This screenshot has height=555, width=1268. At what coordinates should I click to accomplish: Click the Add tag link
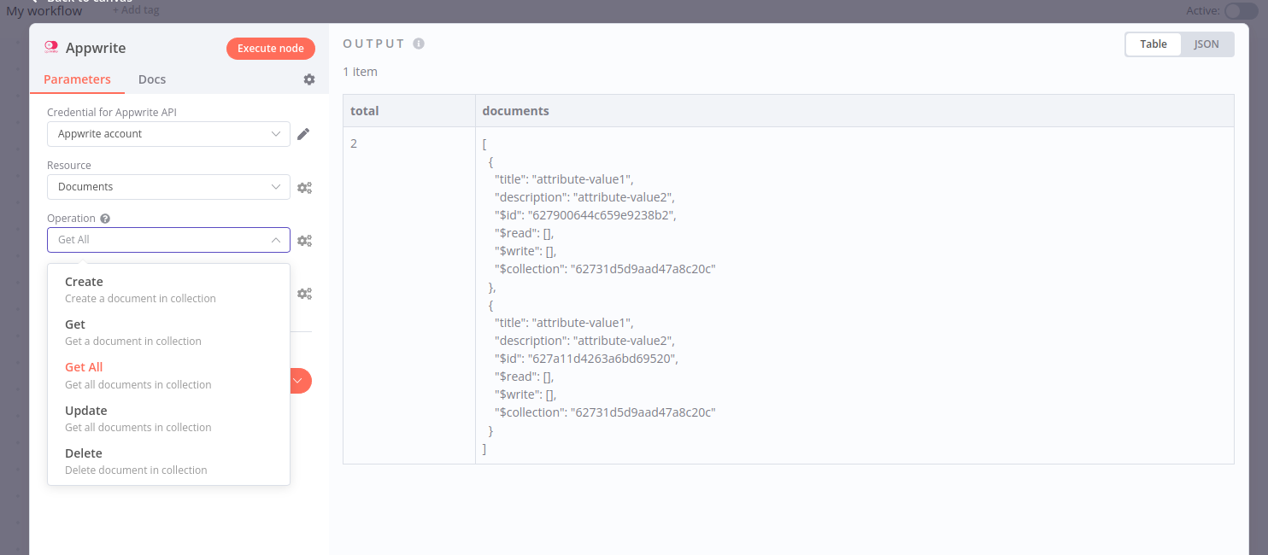(136, 10)
